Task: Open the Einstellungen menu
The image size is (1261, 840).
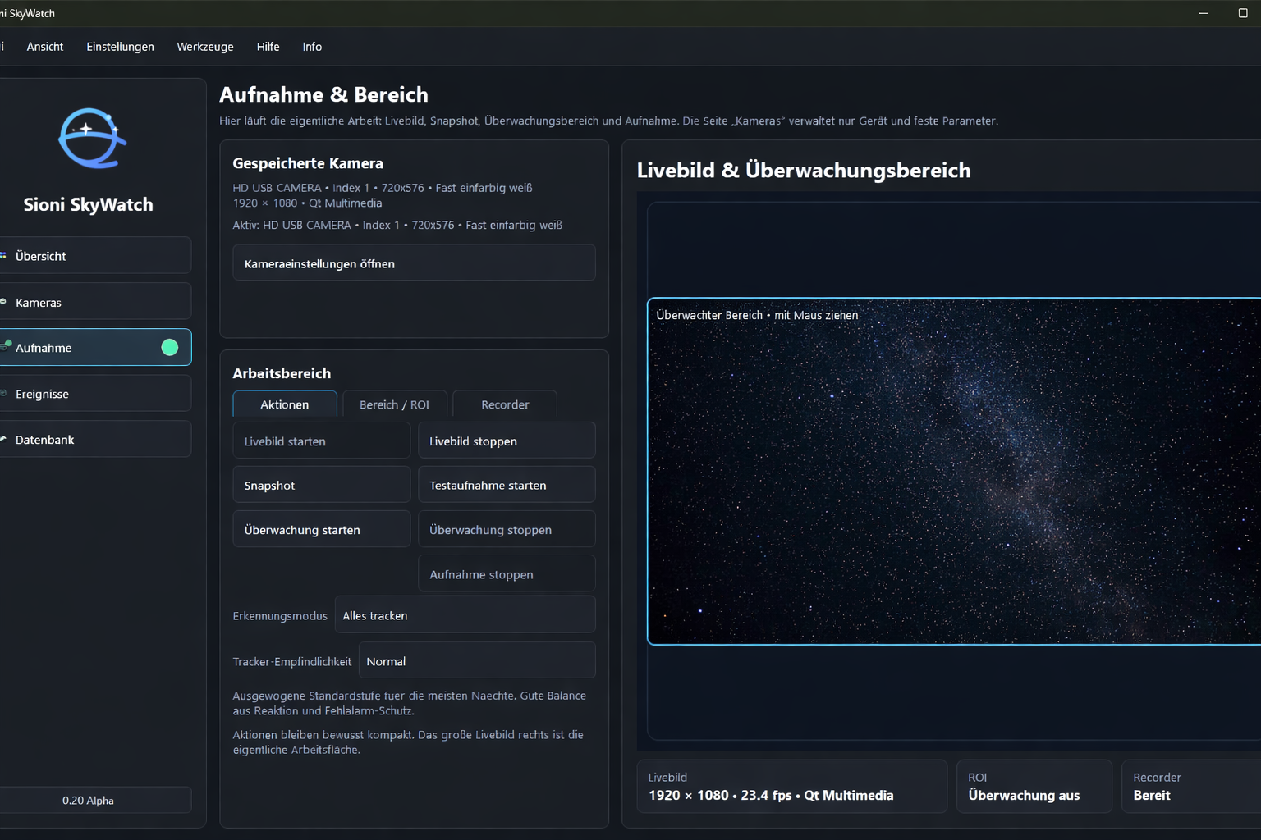Action: click(x=120, y=47)
